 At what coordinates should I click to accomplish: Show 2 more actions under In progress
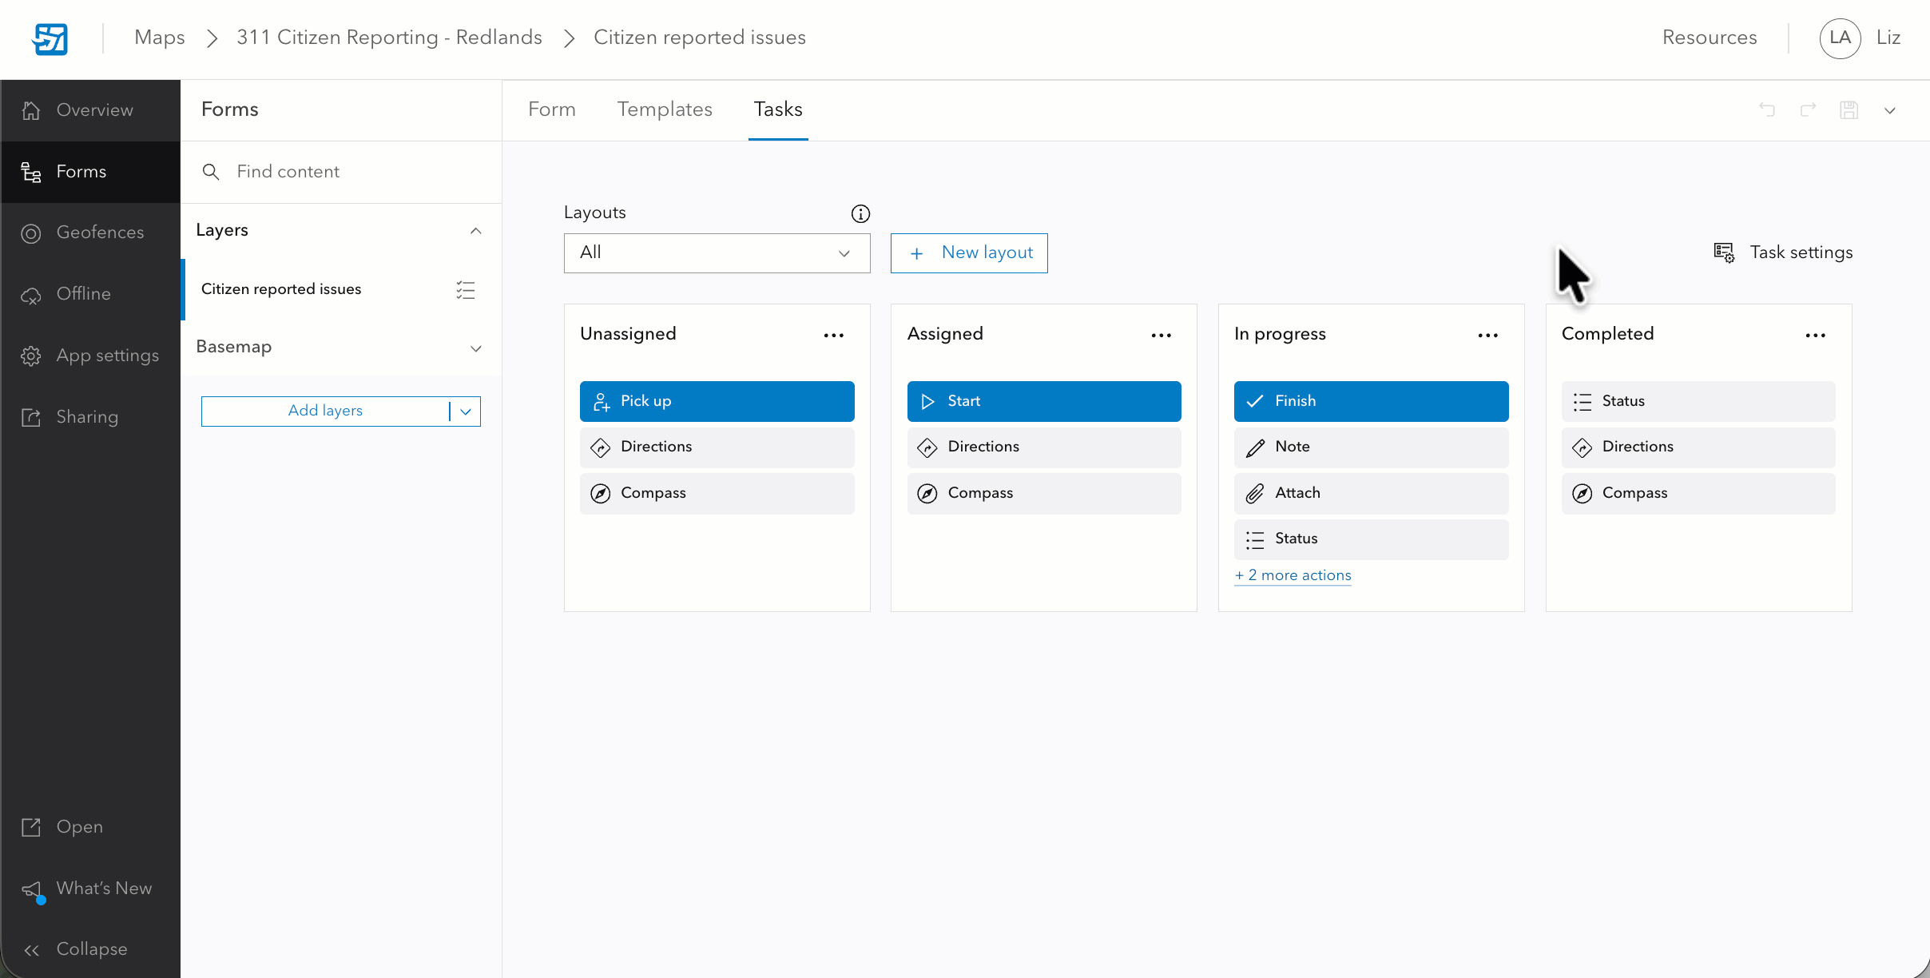[x=1293, y=575]
